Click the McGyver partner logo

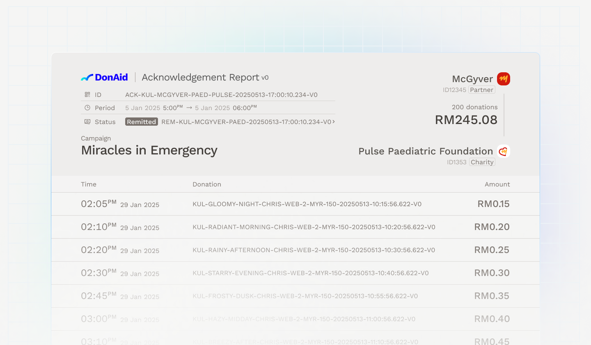pos(503,79)
